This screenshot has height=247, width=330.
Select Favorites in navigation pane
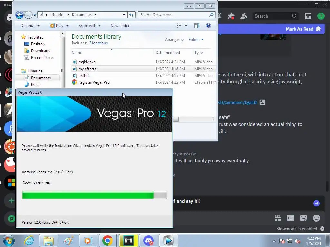(35, 37)
